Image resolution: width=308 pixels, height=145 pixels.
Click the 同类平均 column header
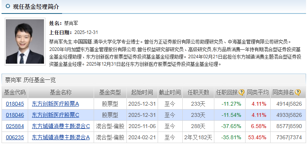point(258,92)
